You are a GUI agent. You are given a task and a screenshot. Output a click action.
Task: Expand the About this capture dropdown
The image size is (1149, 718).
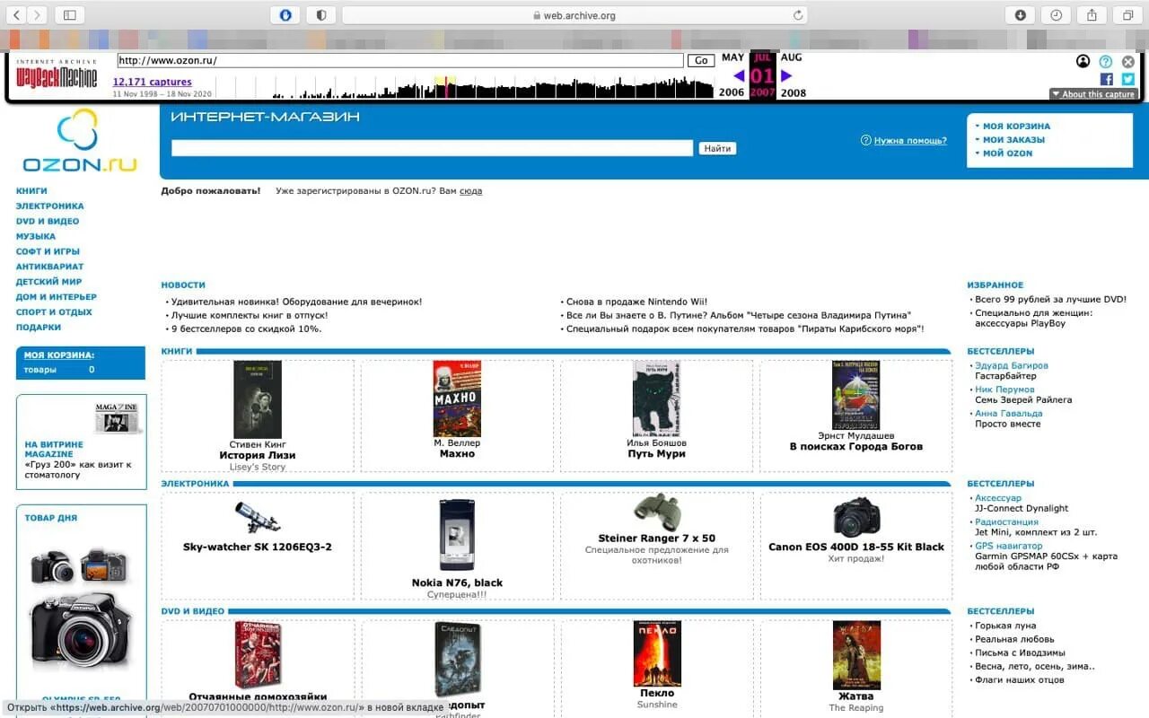pos(1093,94)
